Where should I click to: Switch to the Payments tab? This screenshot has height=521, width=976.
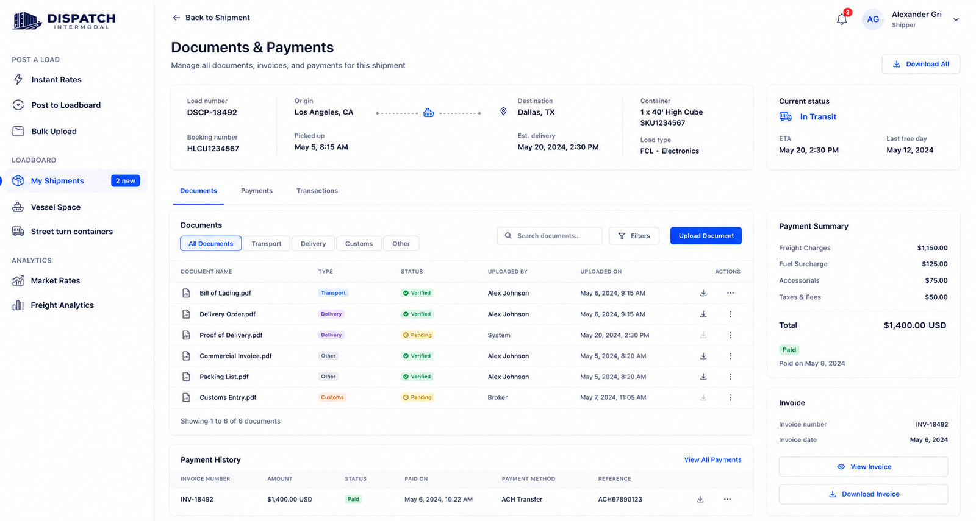pos(257,191)
